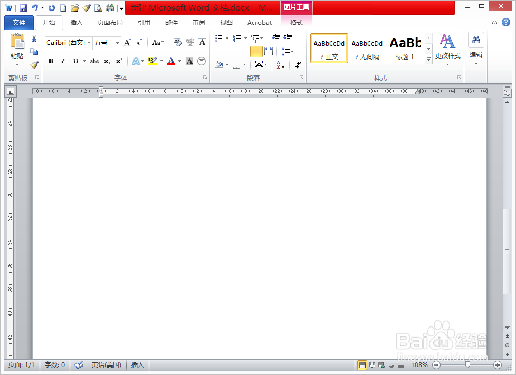The width and height of the screenshot is (516, 375).
Task: Open the Change Case Aa dropdown
Action: [x=158, y=42]
